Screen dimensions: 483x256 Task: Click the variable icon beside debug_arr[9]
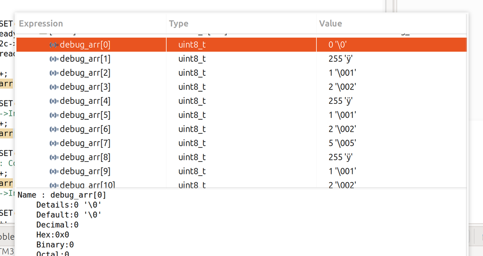pos(54,171)
